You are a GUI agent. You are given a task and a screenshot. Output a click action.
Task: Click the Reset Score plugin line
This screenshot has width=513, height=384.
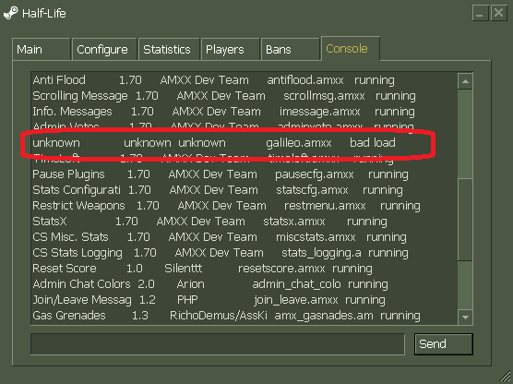[x=202, y=269]
